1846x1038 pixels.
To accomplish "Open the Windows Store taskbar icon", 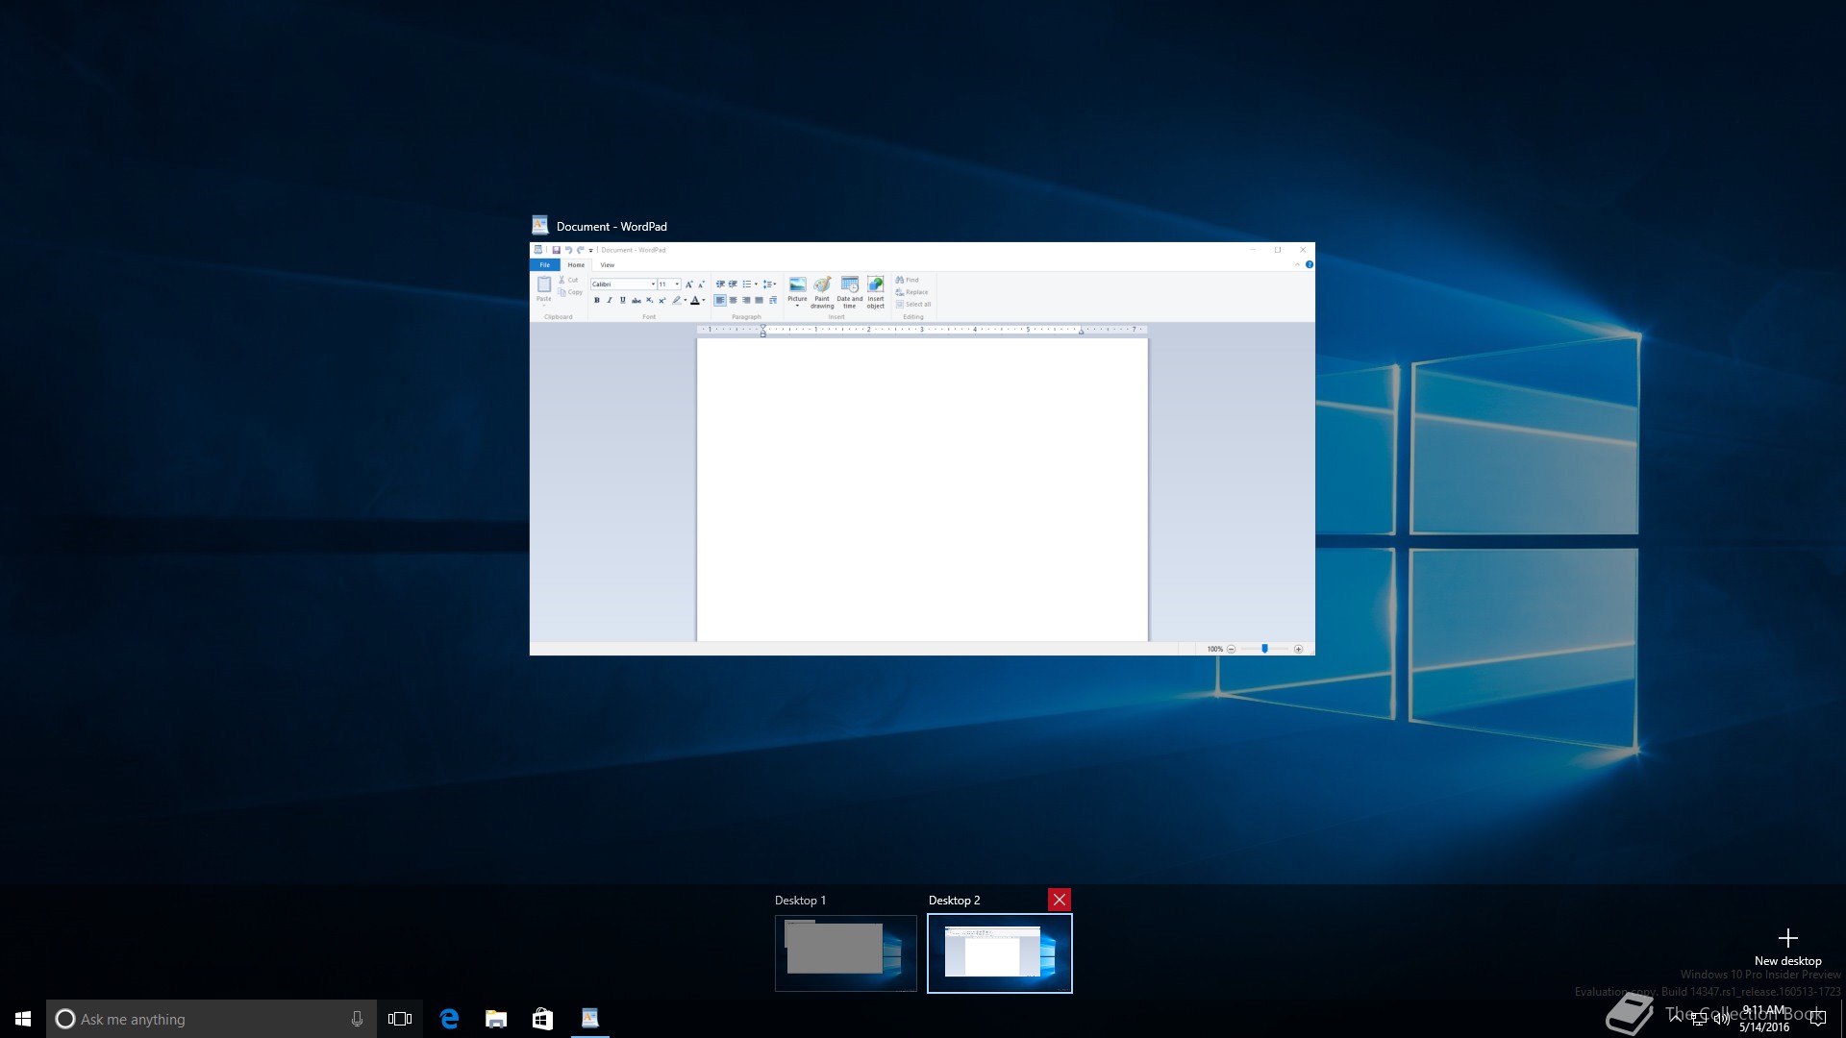I will point(542,1019).
